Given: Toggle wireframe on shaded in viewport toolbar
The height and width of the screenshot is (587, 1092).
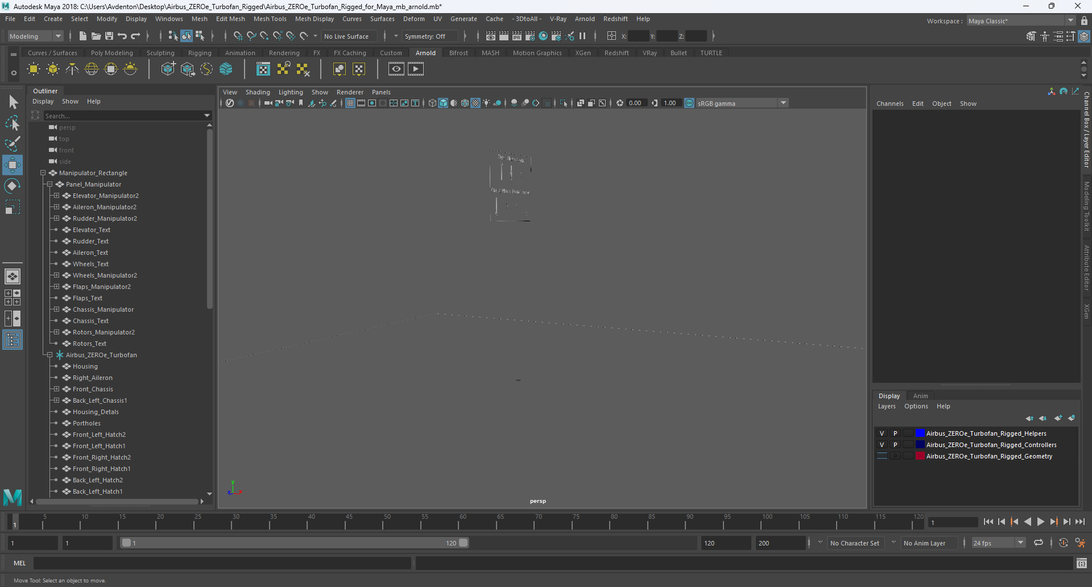Looking at the screenshot, I should (x=465, y=103).
